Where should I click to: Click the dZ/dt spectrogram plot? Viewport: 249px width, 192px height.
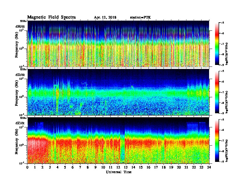[x=118, y=141]
